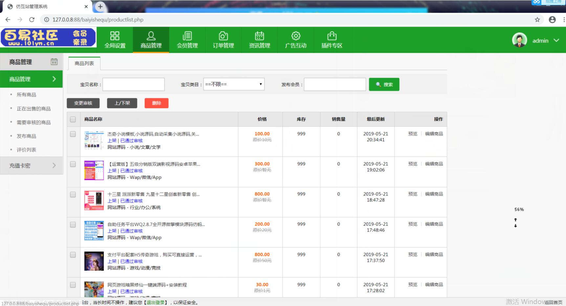Click the sidebar 商品管理 header list icon
Screen dimensions: 566x306
[x=54, y=62]
